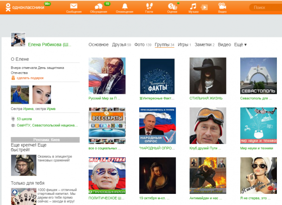Expand the Ещё dropdown menu

point(240,45)
